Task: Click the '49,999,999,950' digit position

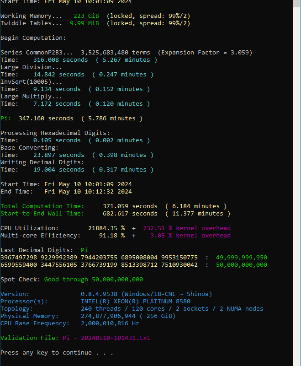Action: point(241,258)
